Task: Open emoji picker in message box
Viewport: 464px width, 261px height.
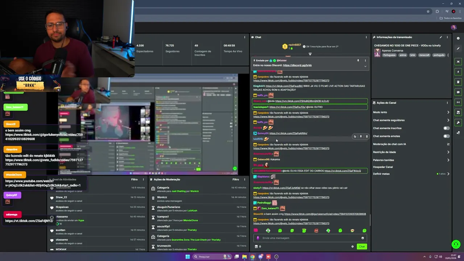Action: click(362, 238)
